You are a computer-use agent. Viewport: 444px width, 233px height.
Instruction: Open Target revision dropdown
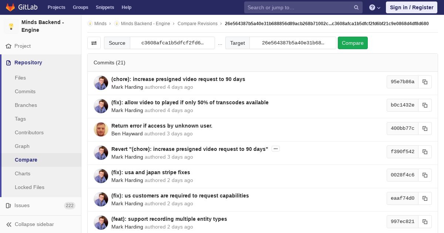pyautogui.click(x=293, y=43)
